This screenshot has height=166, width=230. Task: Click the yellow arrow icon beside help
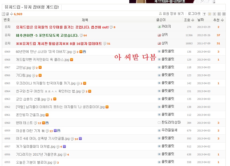210,14
